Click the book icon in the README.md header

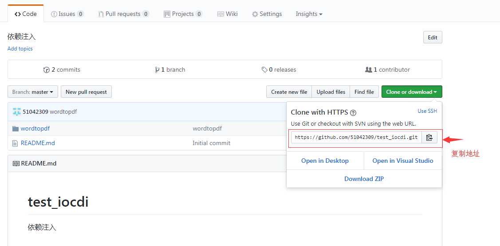coord(16,163)
